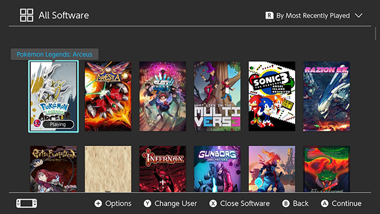This screenshot has width=380, height=214.
Task: Open the Gunborg Dark Matters tile
Action: point(217,169)
